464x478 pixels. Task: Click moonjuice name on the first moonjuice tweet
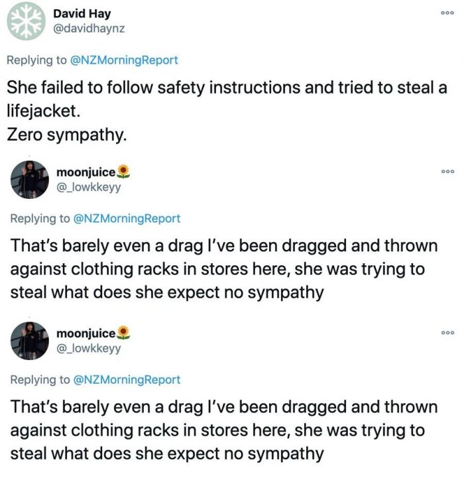point(86,172)
